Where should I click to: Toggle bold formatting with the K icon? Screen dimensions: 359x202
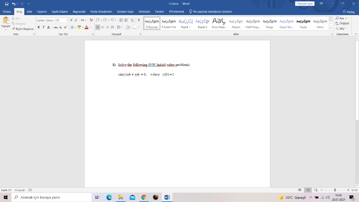(39, 27)
